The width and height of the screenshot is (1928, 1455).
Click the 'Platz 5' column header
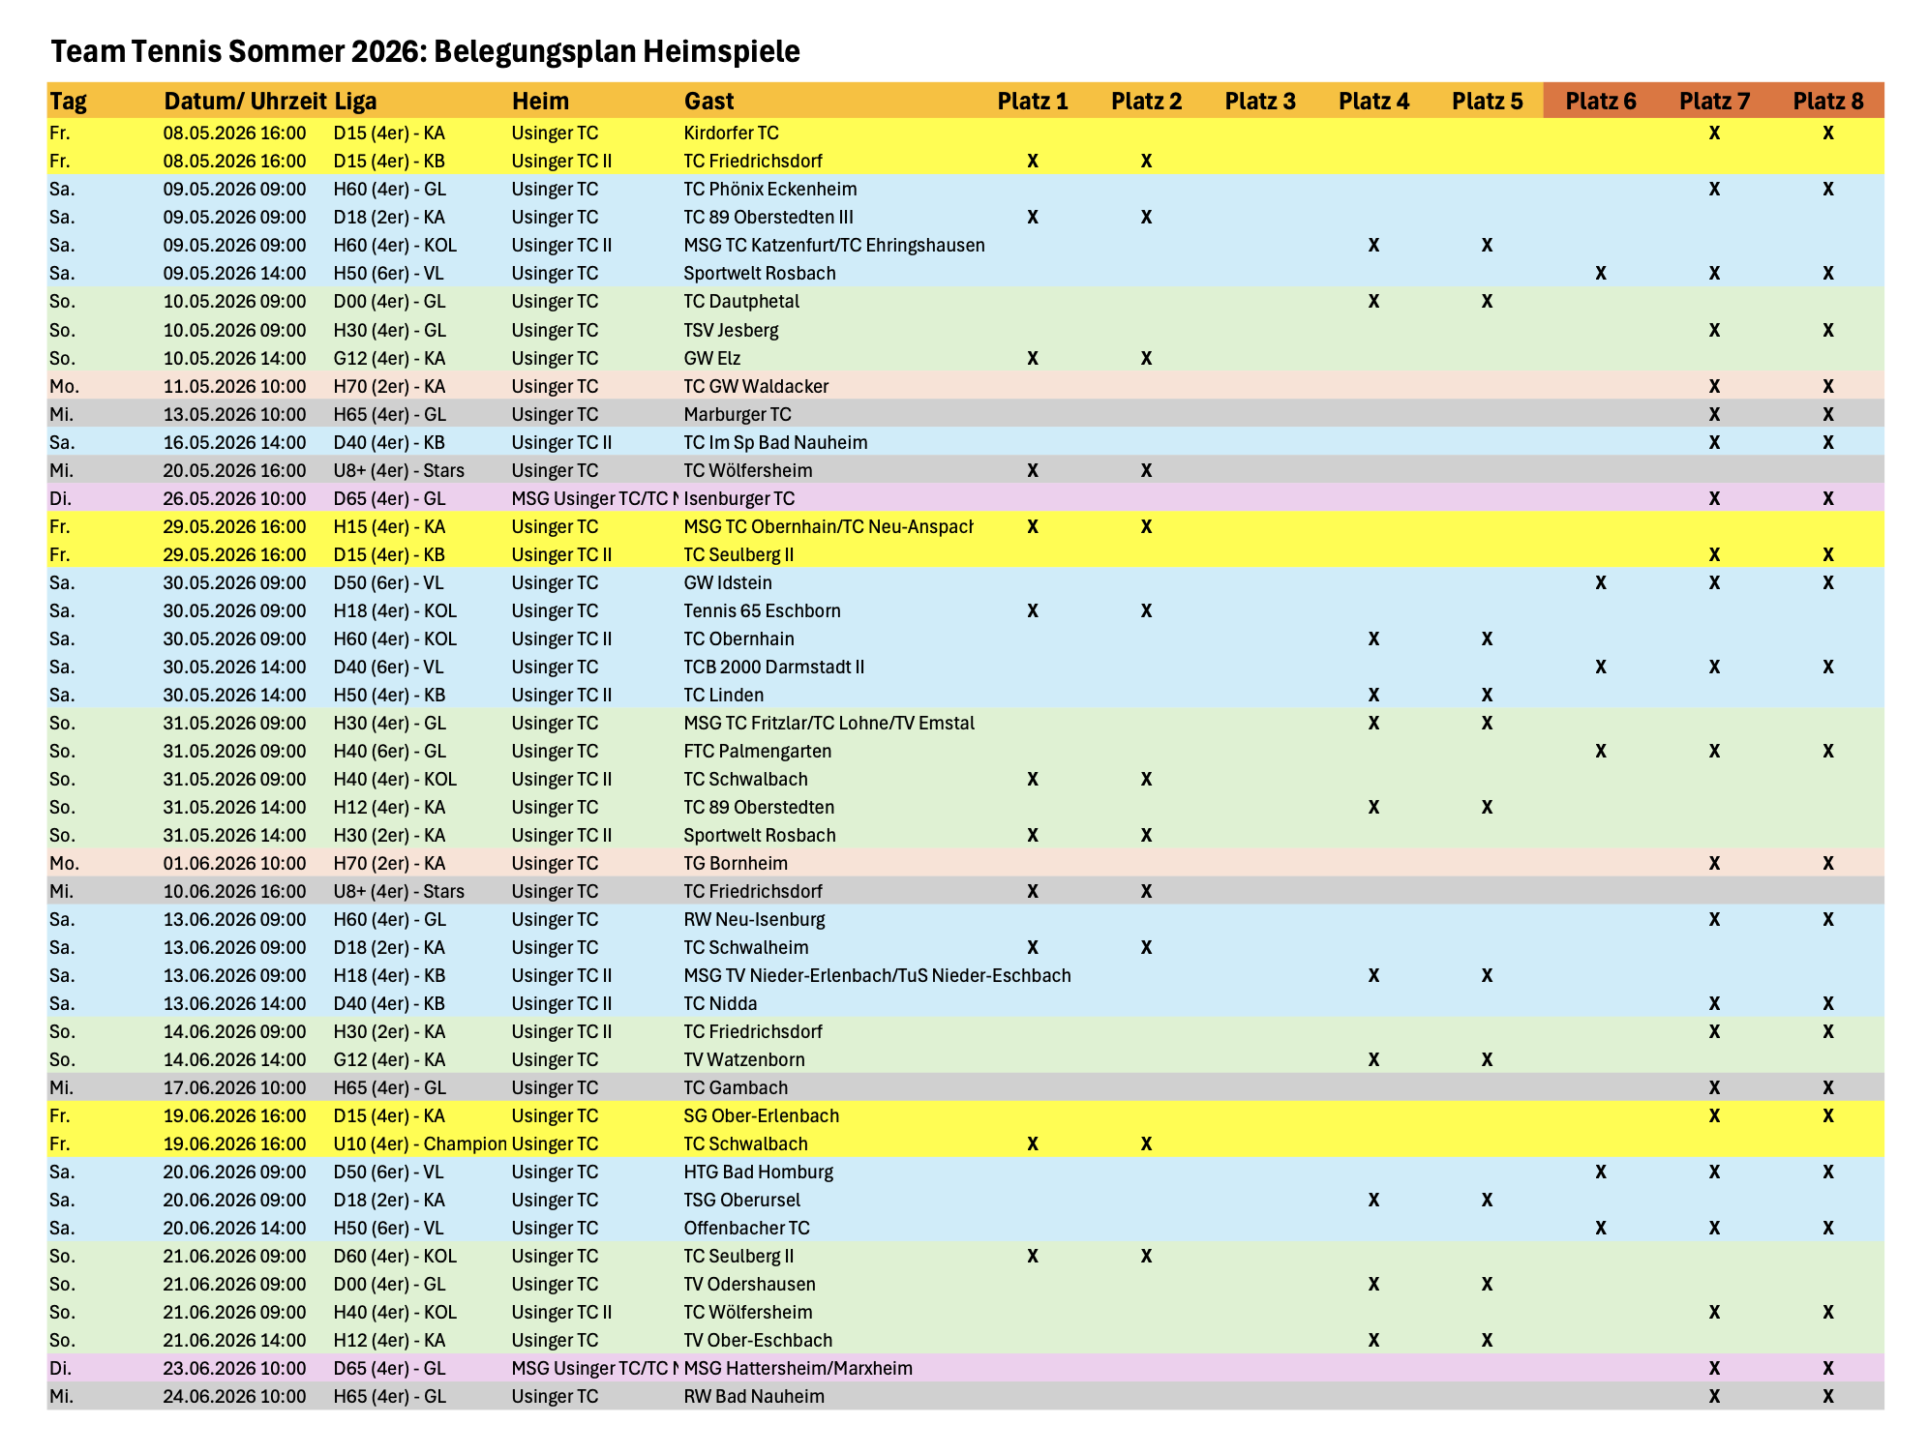click(1488, 101)
